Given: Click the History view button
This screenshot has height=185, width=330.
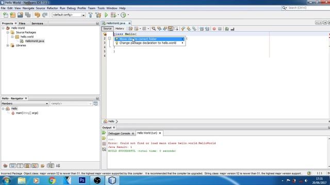Looking at the screenshot, I should pos(120,29).
